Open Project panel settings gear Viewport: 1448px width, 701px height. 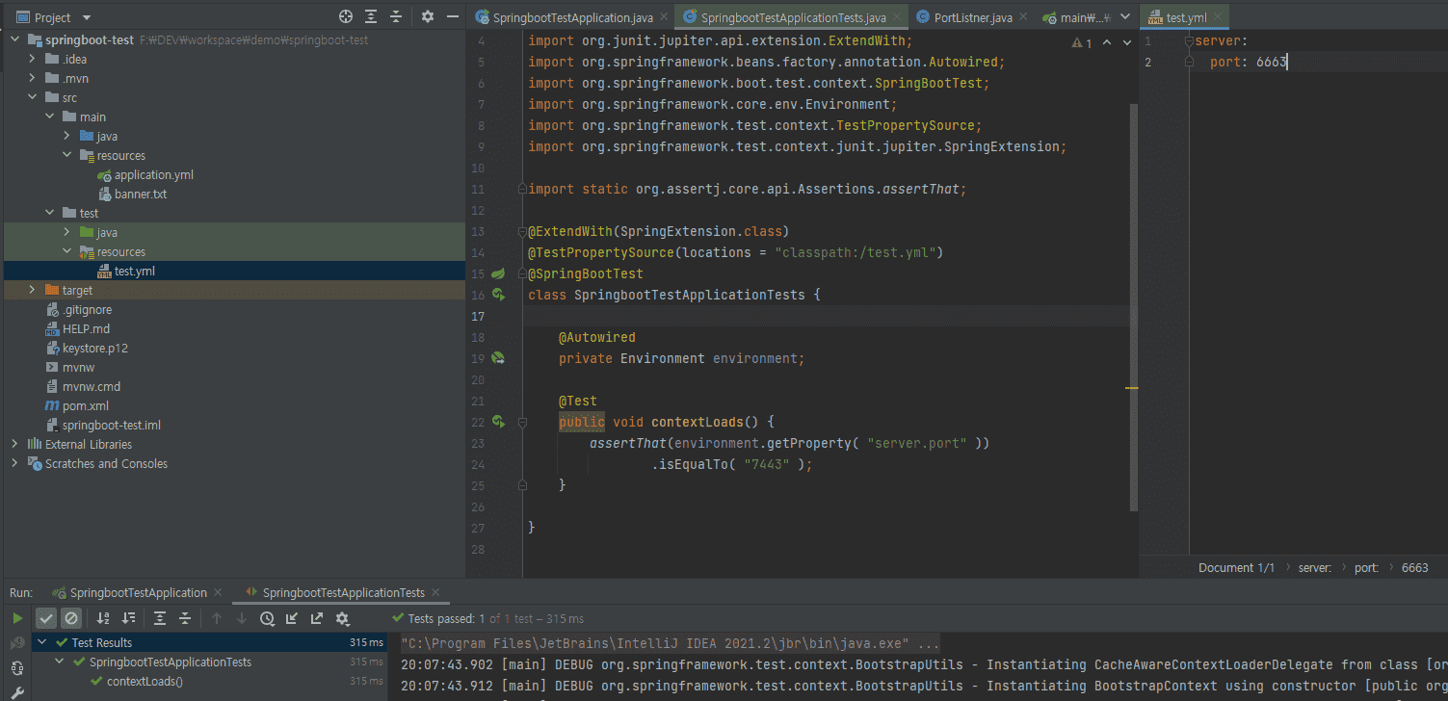[428, 17]
